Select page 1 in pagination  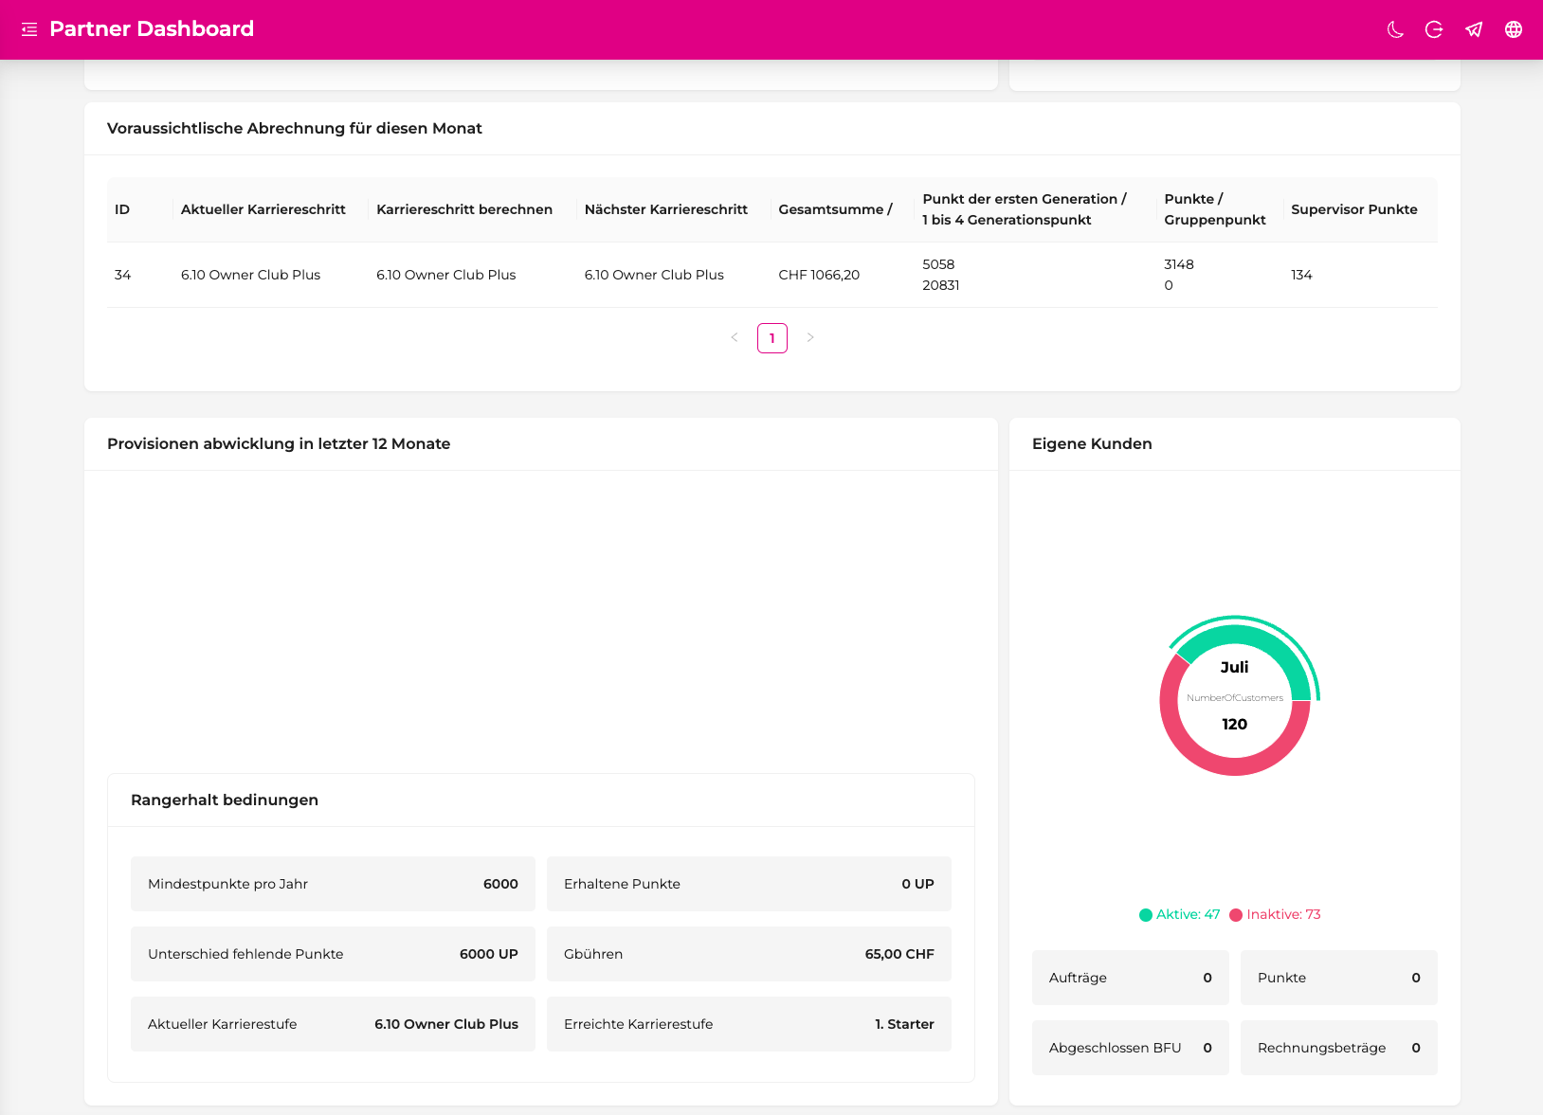coord(772,338)
